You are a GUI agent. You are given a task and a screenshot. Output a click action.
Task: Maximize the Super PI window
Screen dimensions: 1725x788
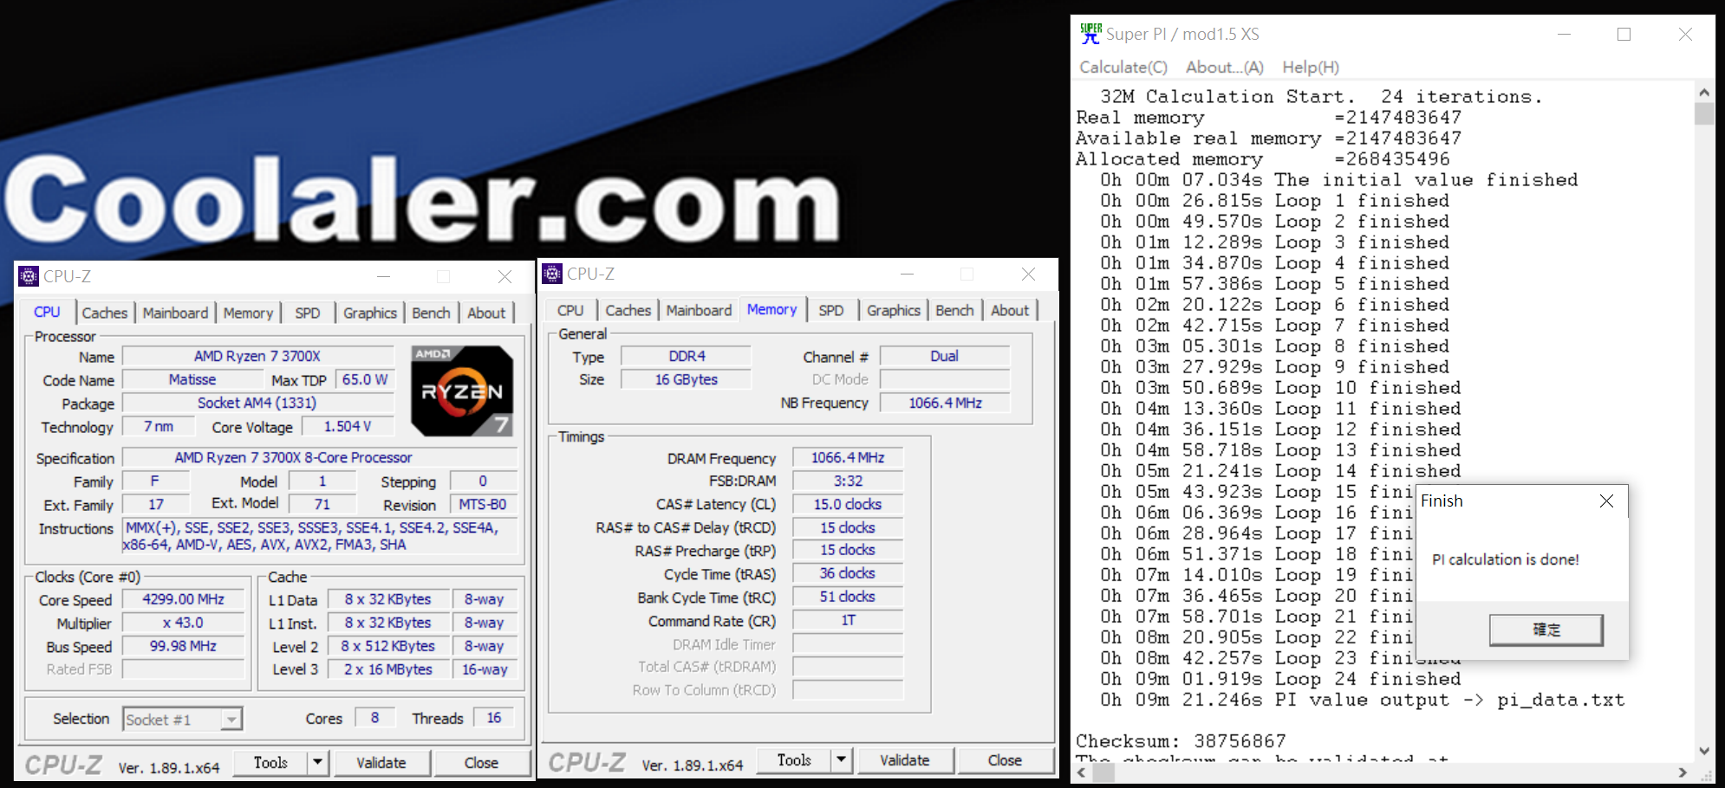click(1624, 34)
